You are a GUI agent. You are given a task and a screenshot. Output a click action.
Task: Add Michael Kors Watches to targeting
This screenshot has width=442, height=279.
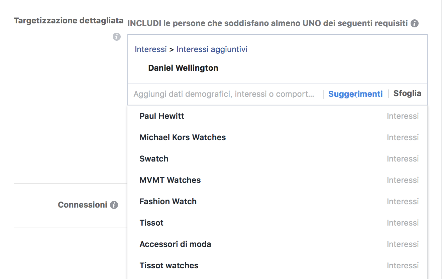[x=183, y=137]
